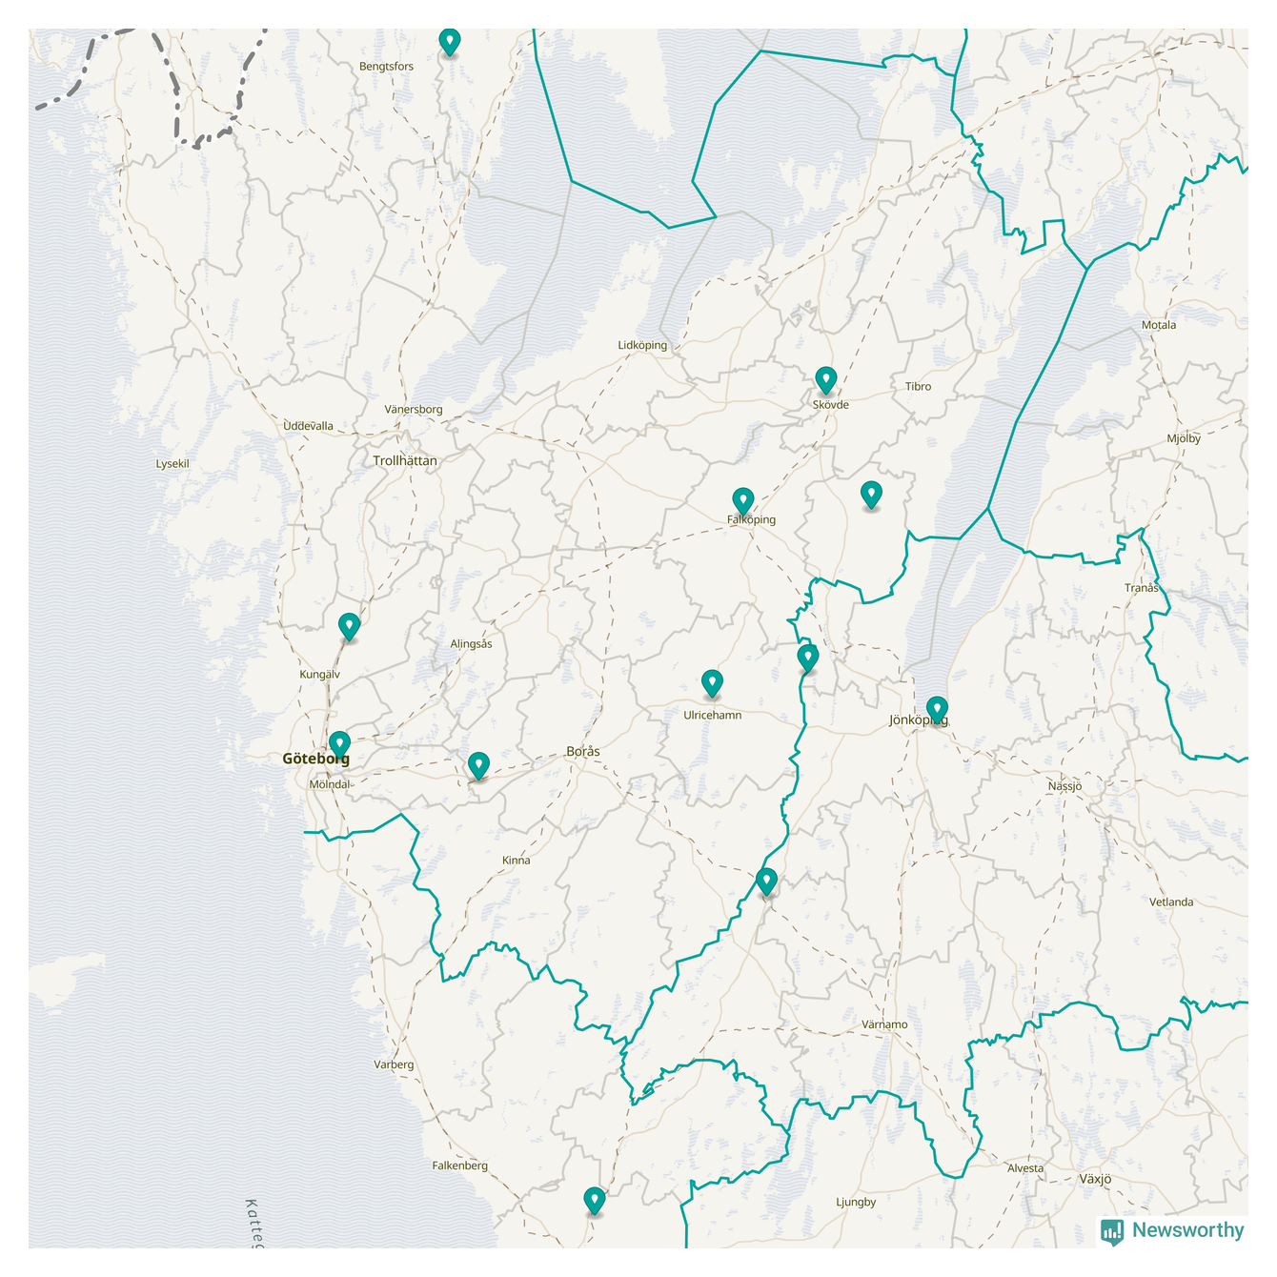1277x1277 pixels.
Task: Click the Varberg town label
Action: coord(394,1064)
